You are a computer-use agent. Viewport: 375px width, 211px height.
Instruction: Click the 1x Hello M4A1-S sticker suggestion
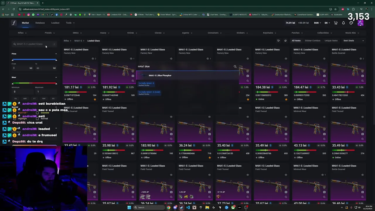point(146,84)
